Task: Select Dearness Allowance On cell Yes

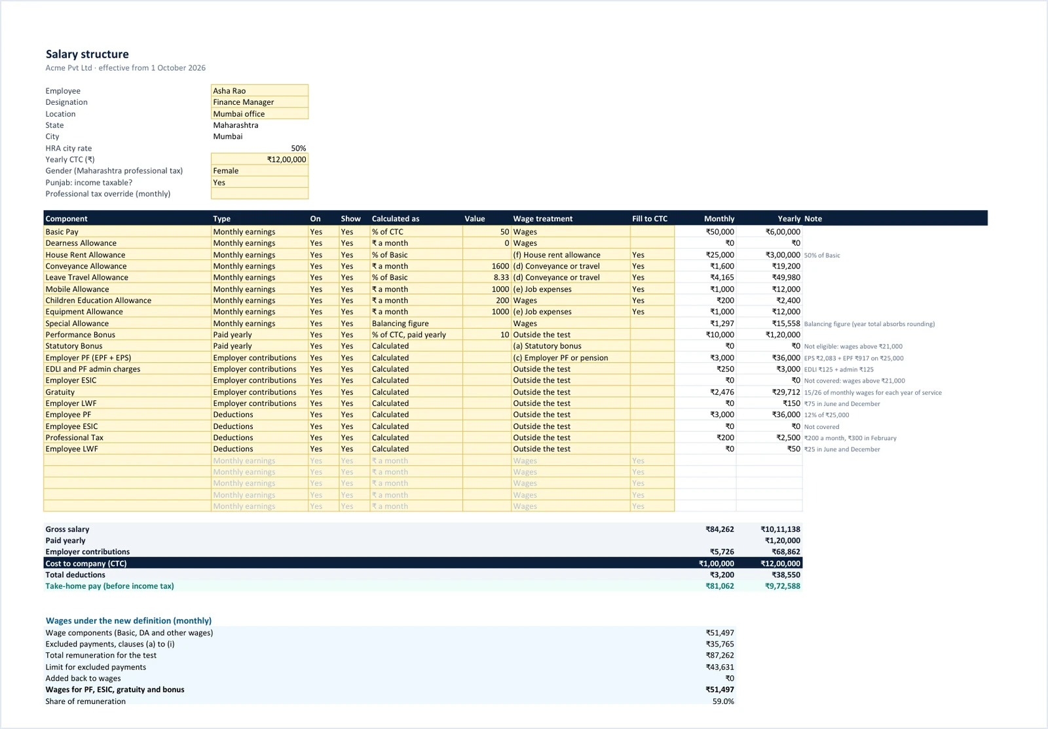Action: 323,243
